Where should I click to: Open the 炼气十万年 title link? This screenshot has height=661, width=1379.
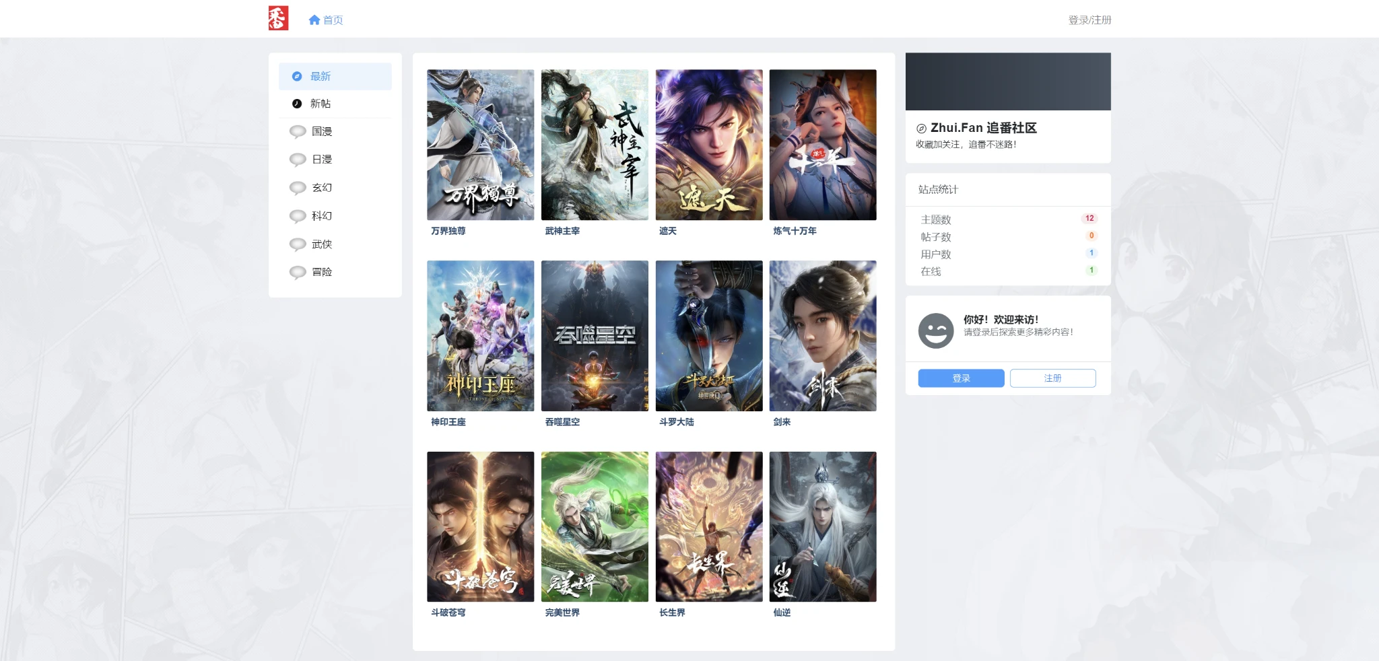click(795, 231)
